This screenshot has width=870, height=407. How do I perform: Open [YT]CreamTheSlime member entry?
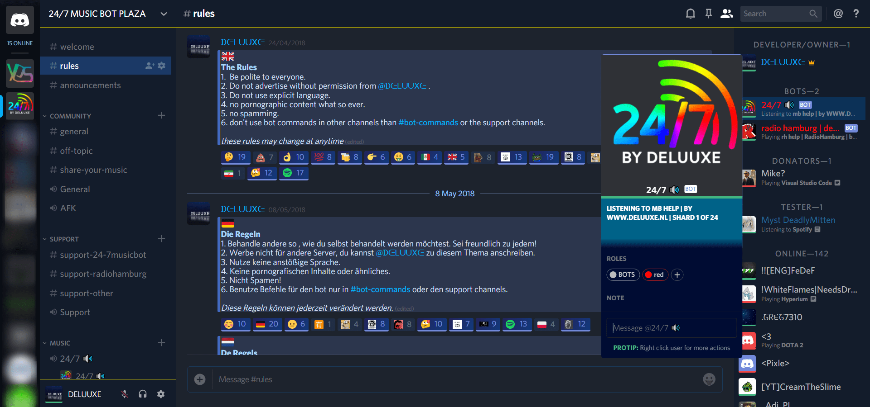802,387
